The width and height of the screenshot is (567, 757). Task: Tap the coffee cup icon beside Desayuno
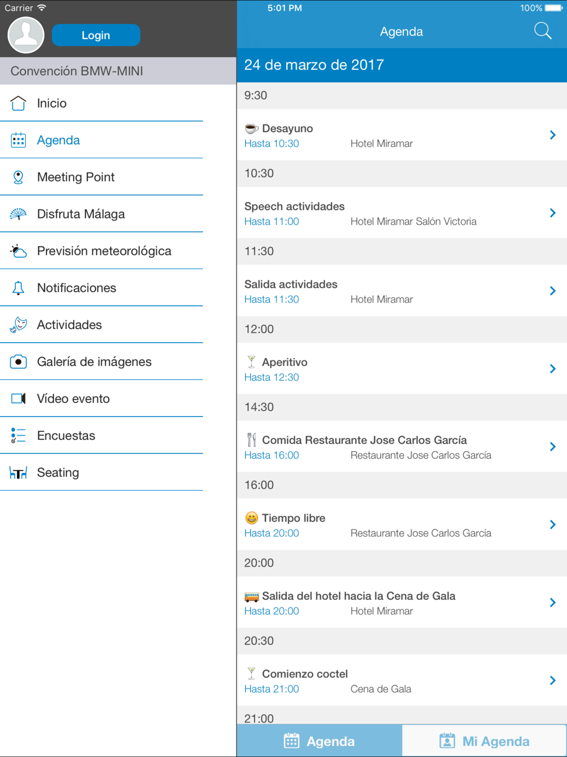coord(251,128)
